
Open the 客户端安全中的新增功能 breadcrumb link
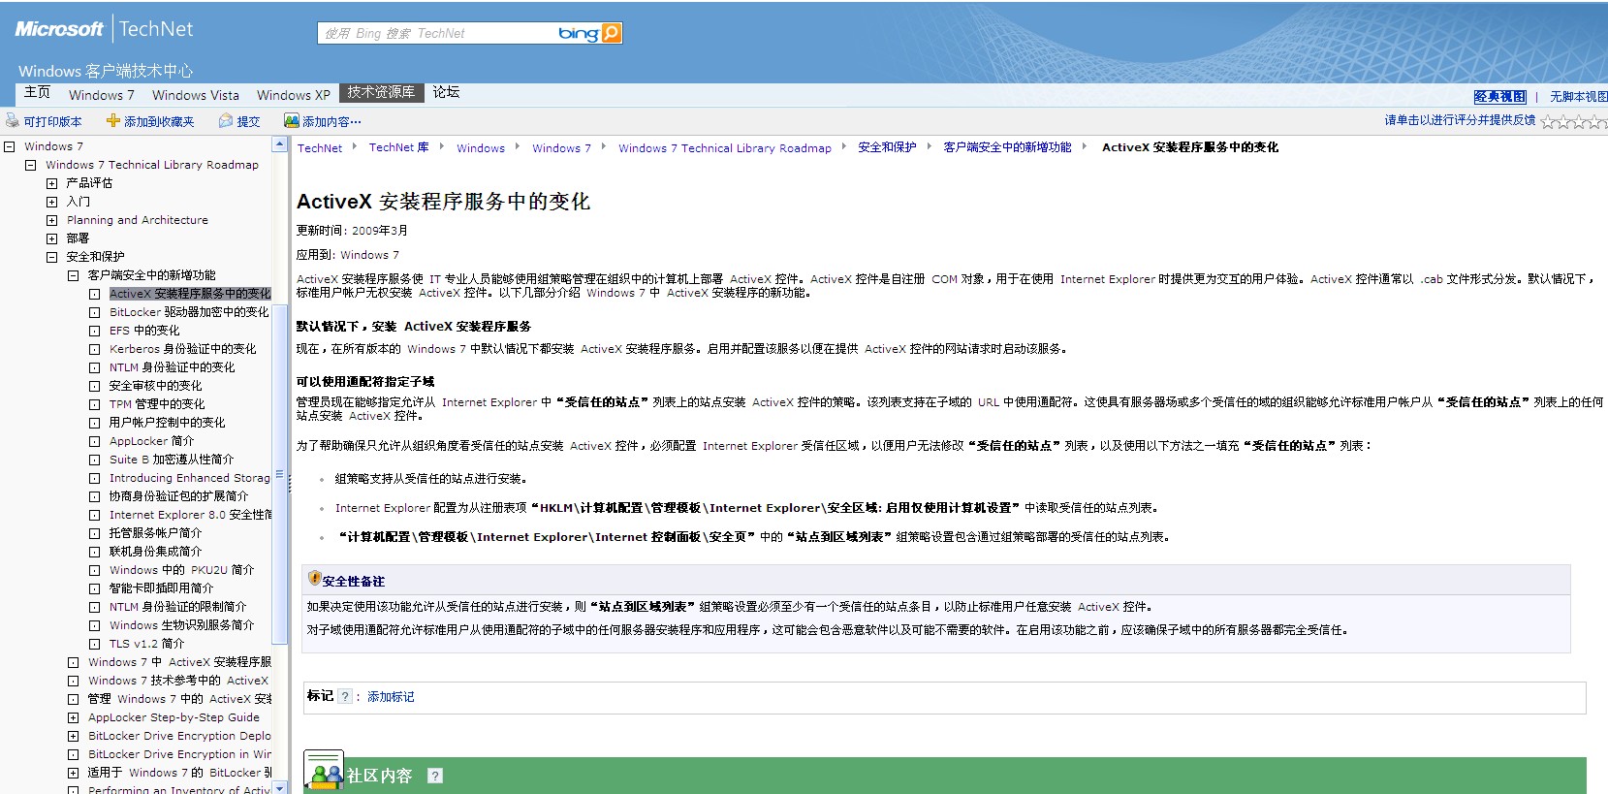pyautogui.click(x=1007, y=147)
